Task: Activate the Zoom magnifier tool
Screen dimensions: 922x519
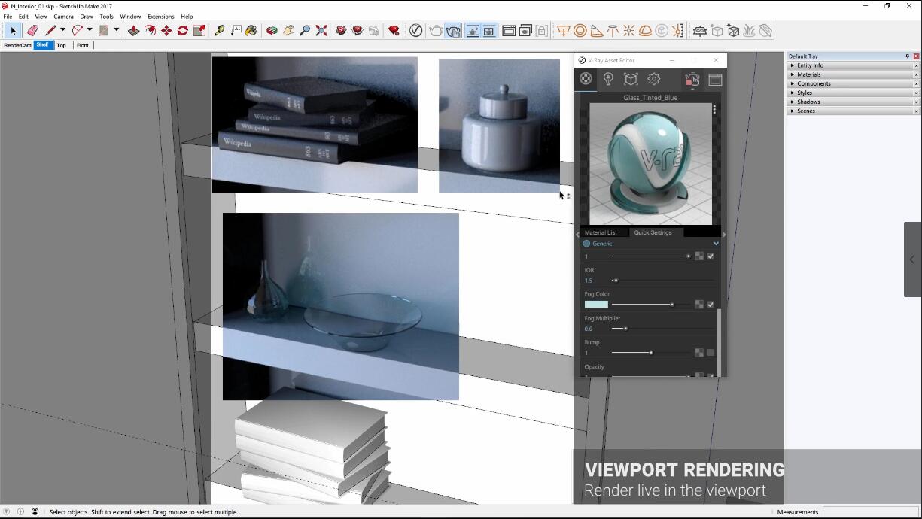Action: (x=305, y=31)
